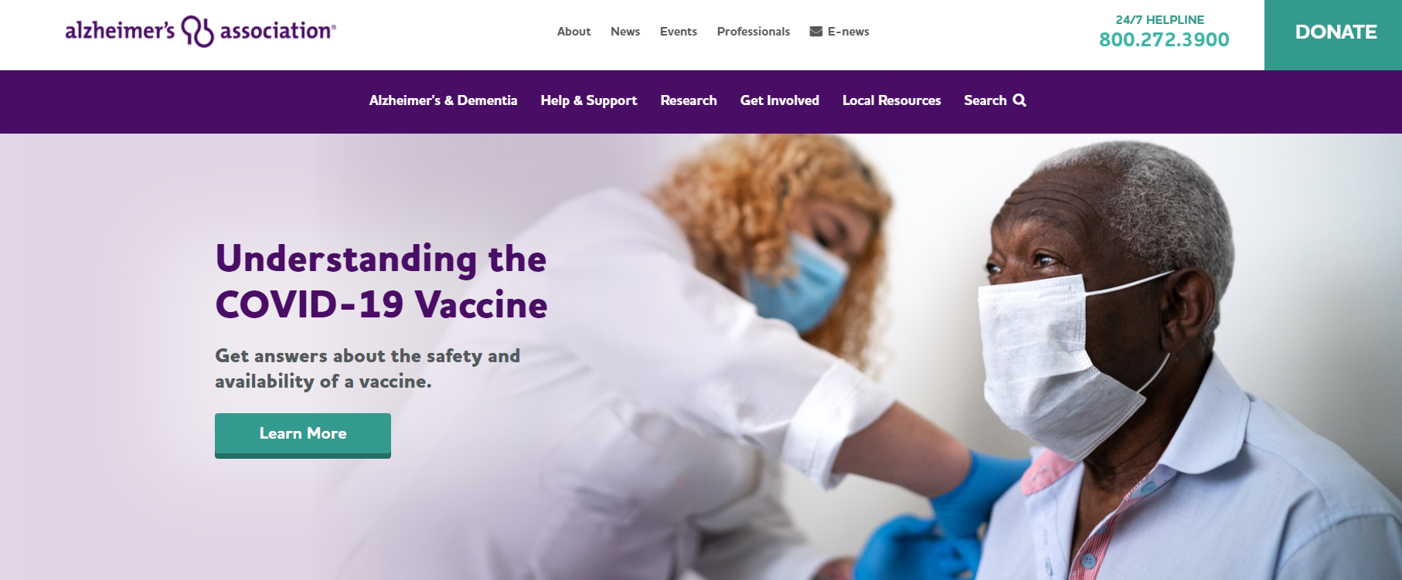Click the magnifying glass search icon
1402x580 pixels.
pyautogui.click(x=1019, y=100)
